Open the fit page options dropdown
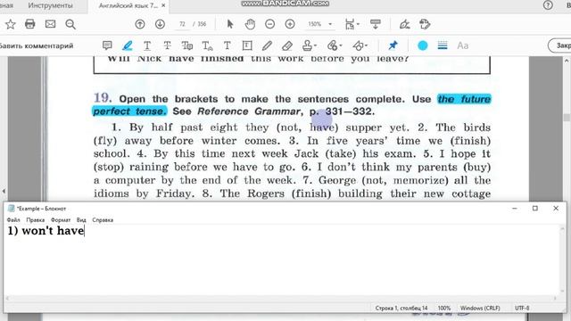This screenshot has width=571, height=321. click(352, 24)
